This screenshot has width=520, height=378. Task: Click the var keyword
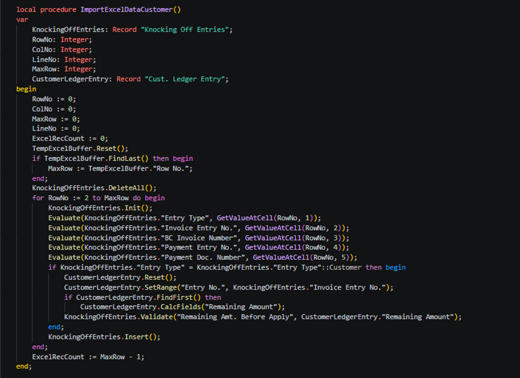22,20
